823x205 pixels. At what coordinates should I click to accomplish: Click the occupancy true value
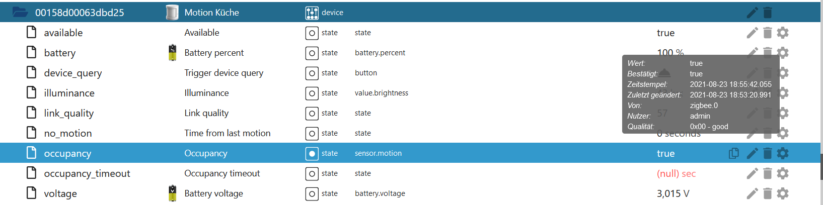click(x=665, y=153)
